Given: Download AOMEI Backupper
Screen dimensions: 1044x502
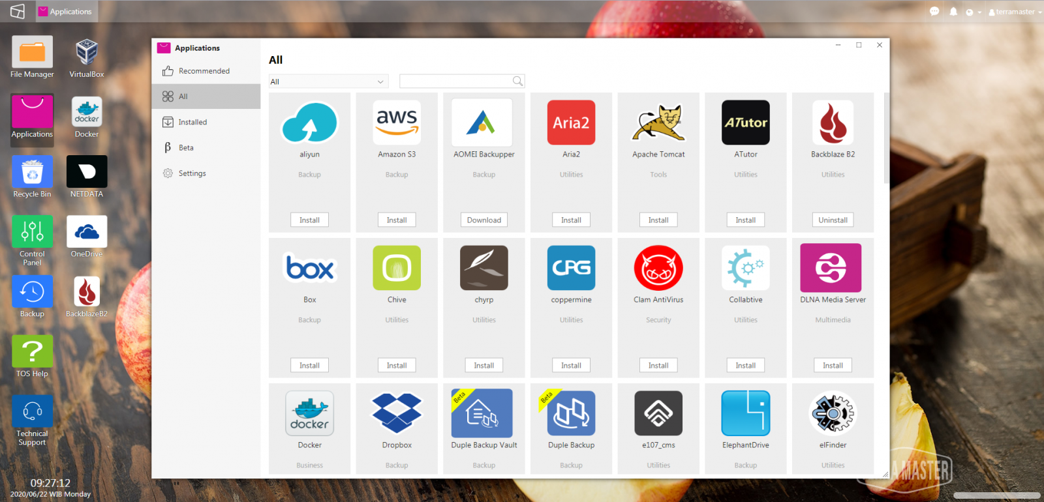Looking at the screenshot, I should click(x=484, y=220).
